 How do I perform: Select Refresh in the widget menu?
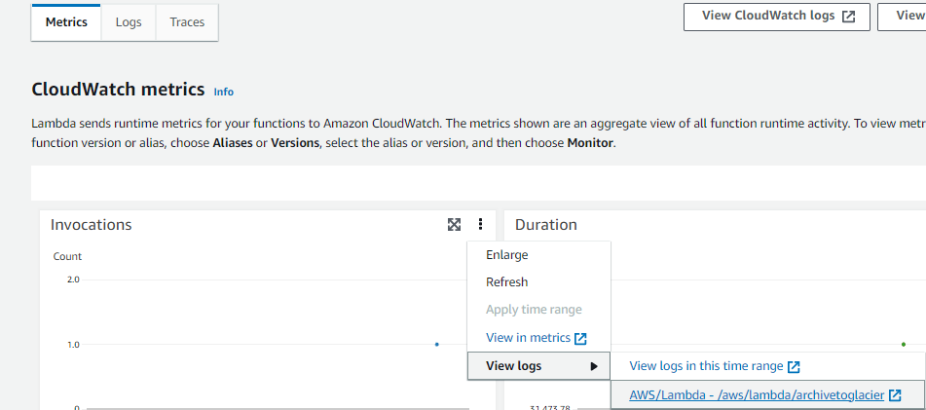pyautogui.click(x=507, y=282)
